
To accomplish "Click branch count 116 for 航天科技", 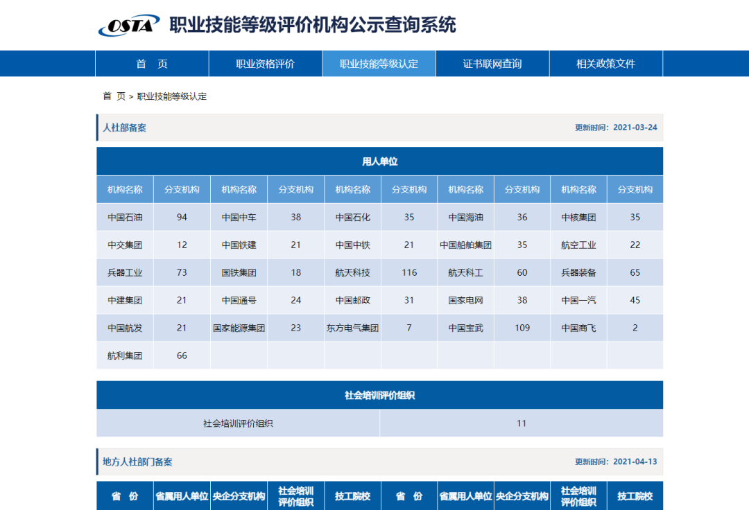I will (x=409, y=272).
